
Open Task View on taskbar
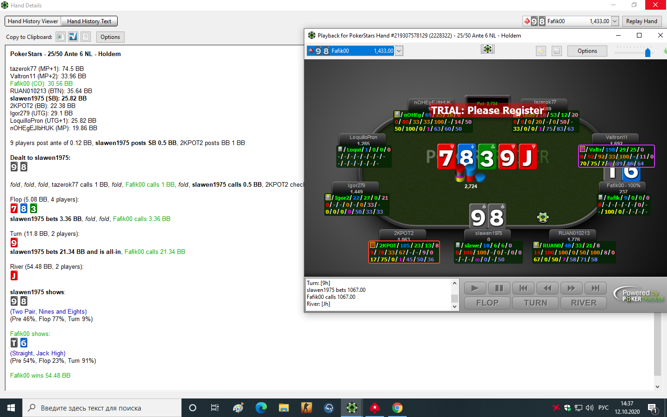(x=215, y=408)
